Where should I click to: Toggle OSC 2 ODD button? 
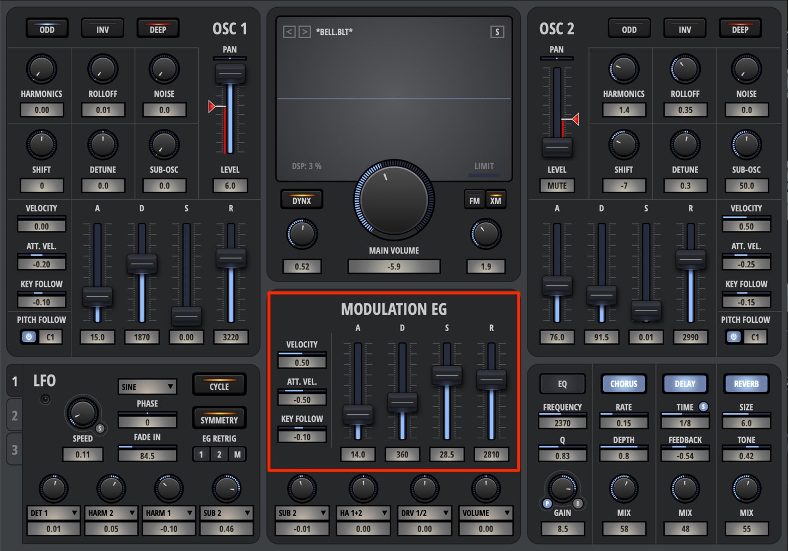pyautogui.click(x=629, y=29)
